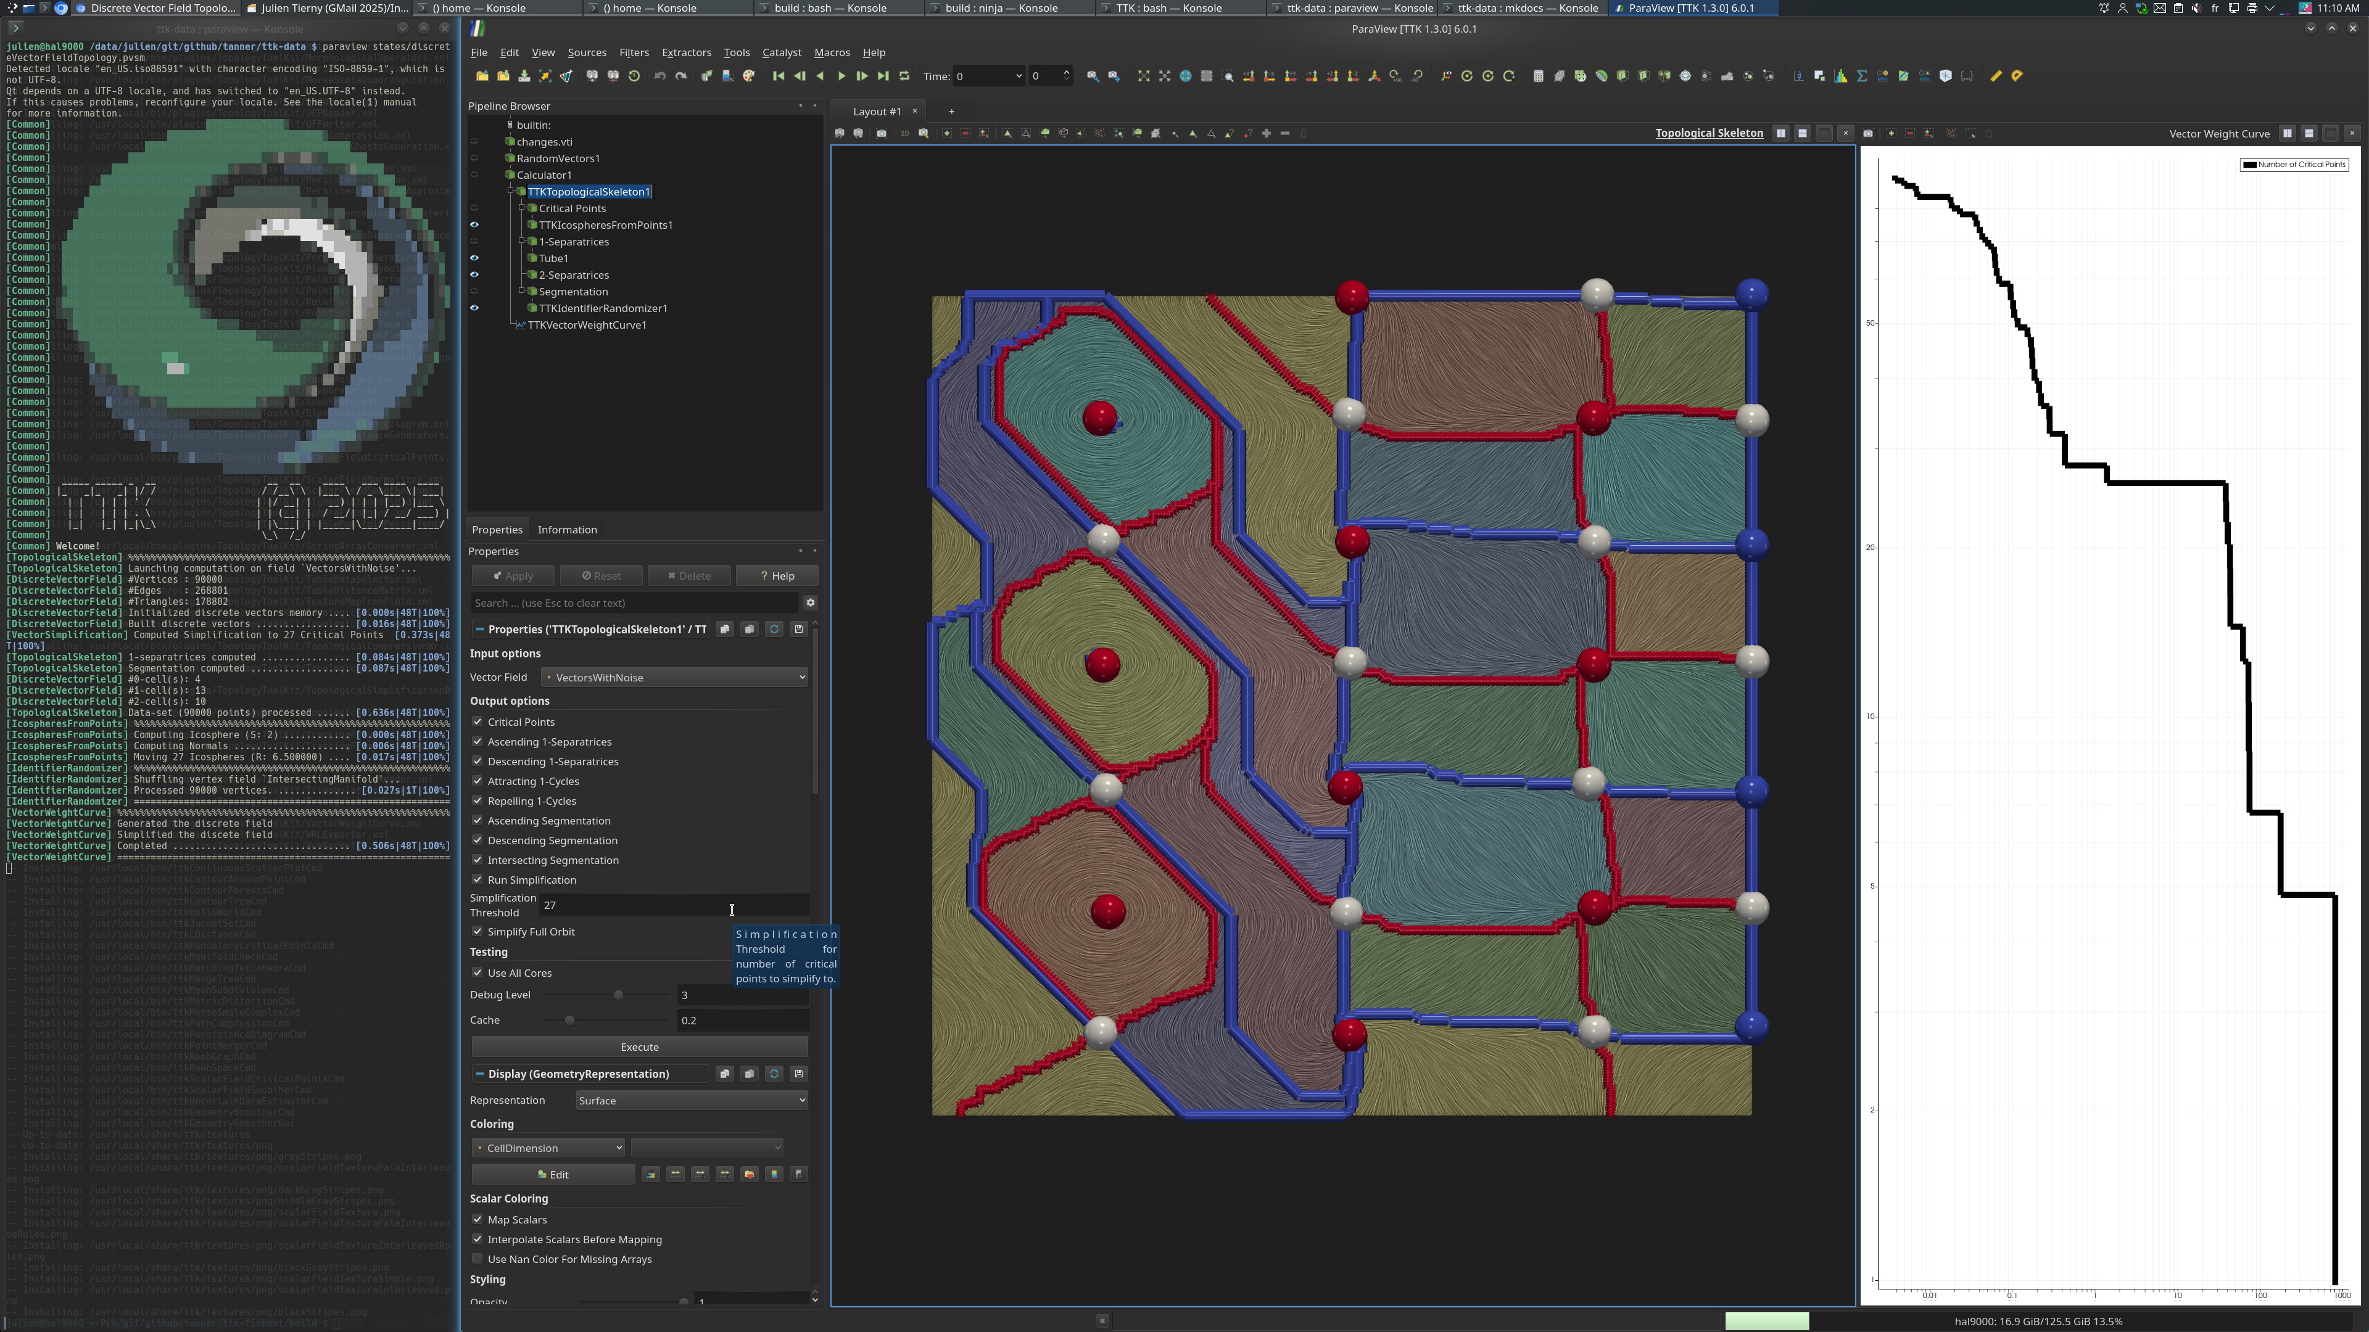The height and width of the screenshot is (1332, 2369).
Task: Click the Save data download icon
Action: [524, 76]
